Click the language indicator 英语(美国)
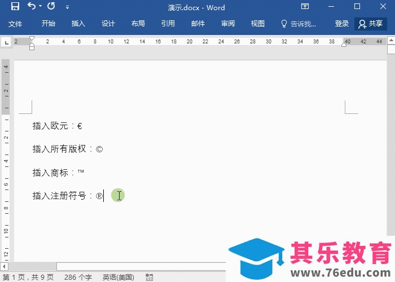395x282 pixels. 118,277
